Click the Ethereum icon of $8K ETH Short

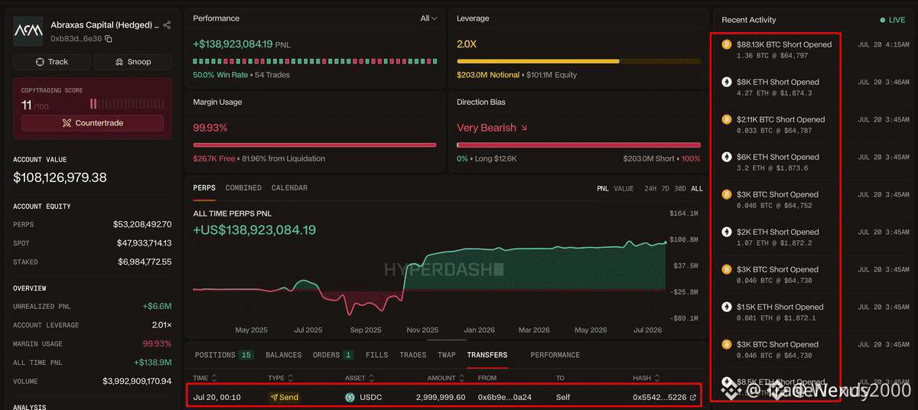[727, 82]
